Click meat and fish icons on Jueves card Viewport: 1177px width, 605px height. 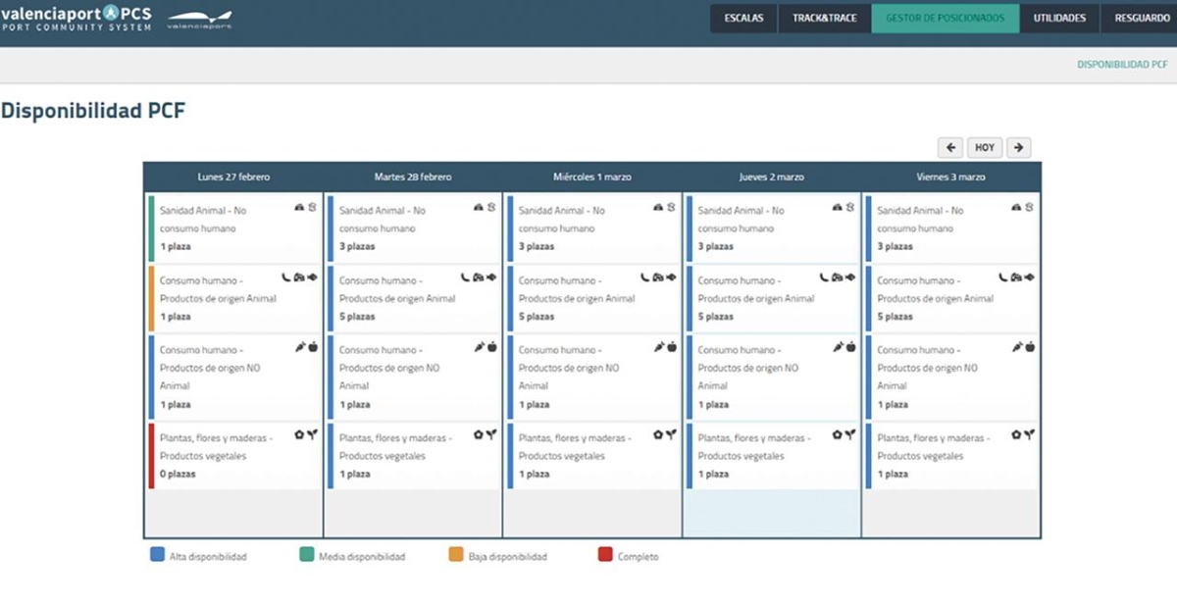click(x=839, y=277)
